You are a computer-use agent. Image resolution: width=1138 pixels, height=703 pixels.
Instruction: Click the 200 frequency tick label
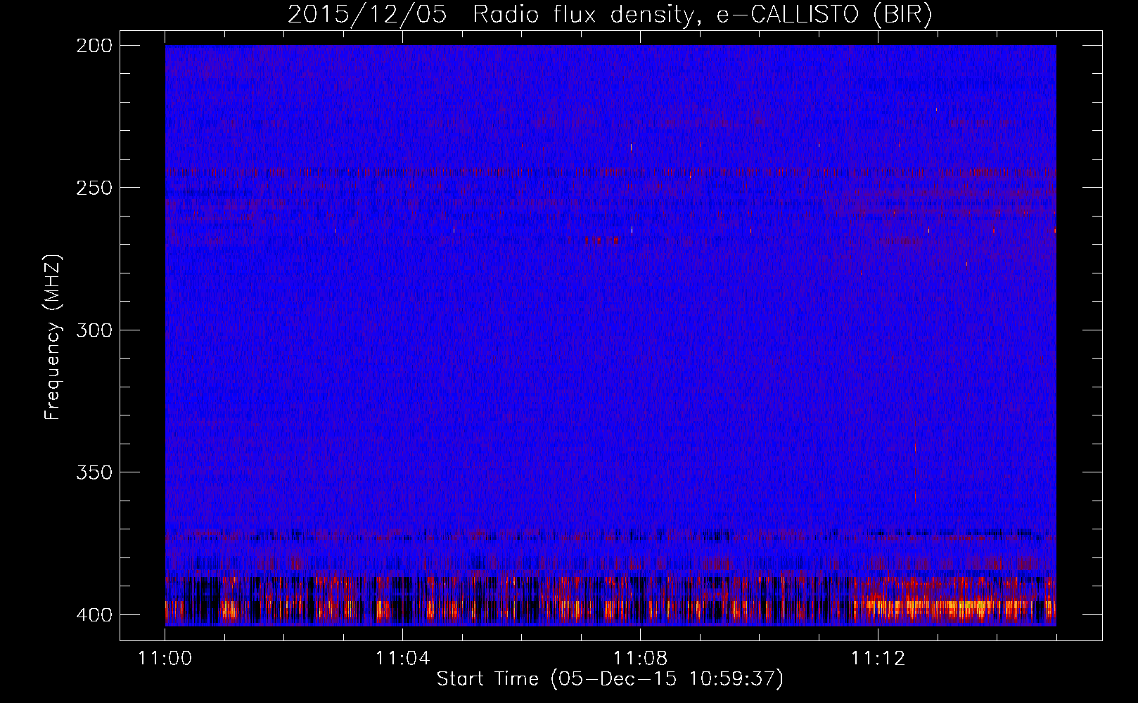(x=94, y=46)
